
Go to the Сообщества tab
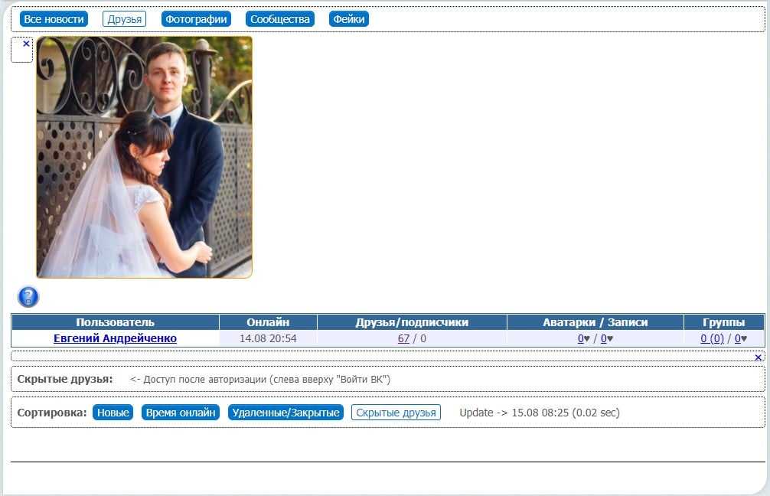(x=280, y=19)
